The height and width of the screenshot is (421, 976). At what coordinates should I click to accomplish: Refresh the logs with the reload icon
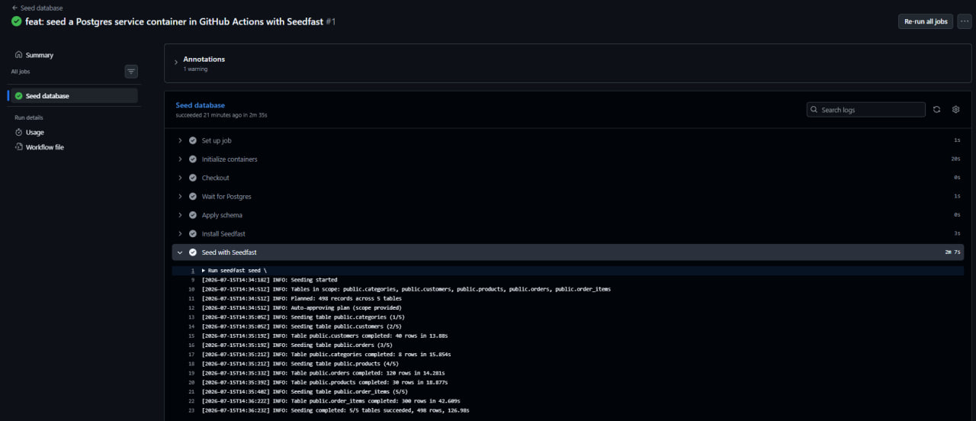coord(937,110)
